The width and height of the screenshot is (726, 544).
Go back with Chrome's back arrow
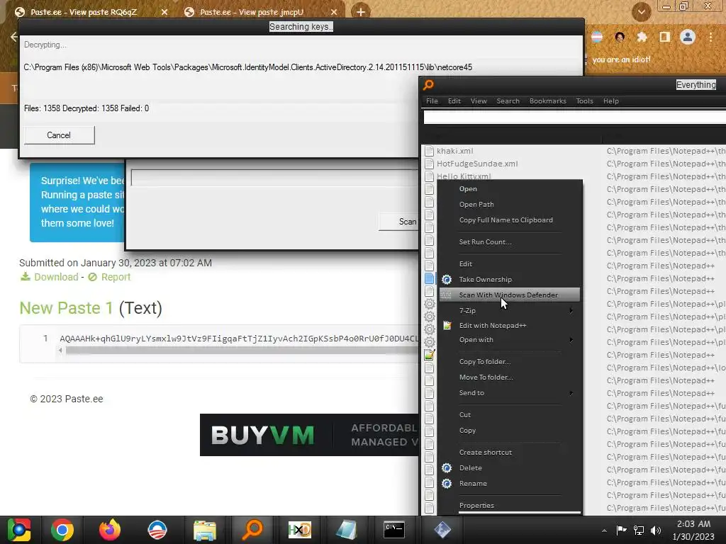(x=14, y=37)
